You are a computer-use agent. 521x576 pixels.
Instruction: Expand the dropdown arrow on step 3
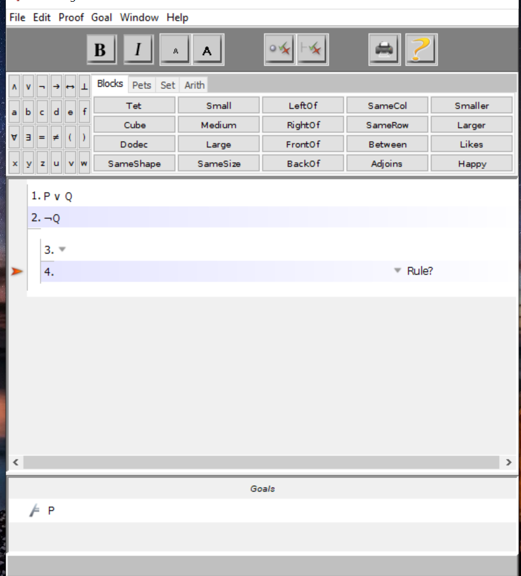click(x=63, y=249)
